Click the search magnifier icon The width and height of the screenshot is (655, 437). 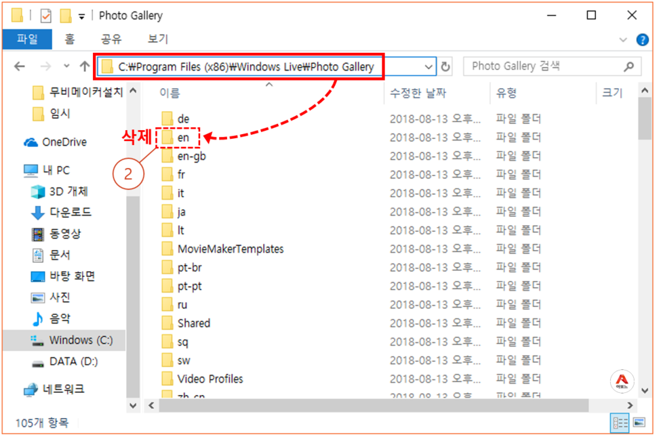click(x=629, y=66)
